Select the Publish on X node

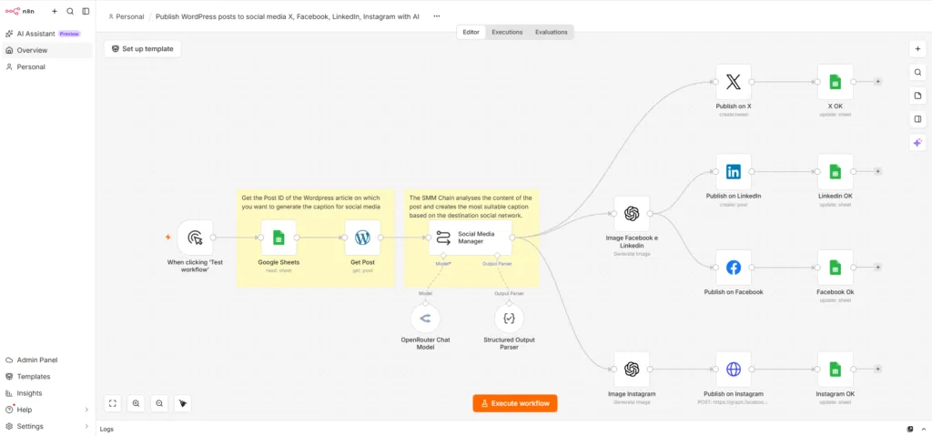pos(734,82)
